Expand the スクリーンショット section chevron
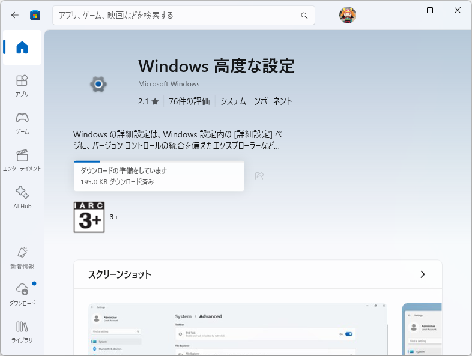The image size is (472, 356). tap(422, 274)
